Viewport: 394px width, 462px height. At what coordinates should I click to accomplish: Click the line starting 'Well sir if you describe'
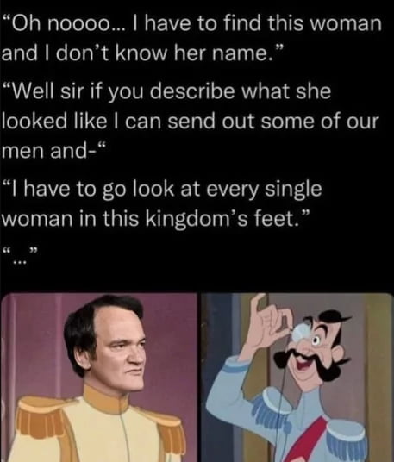(x=166, y=91)
